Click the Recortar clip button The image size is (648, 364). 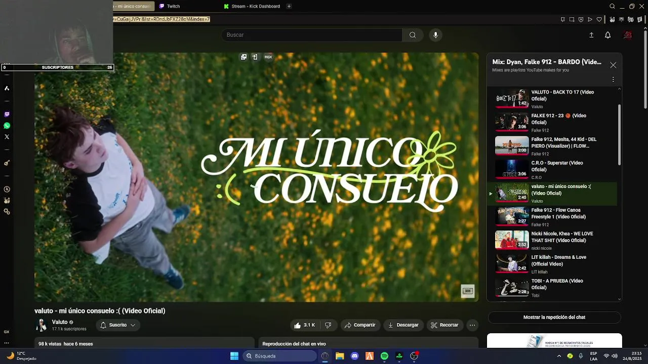tap(444, 325)
